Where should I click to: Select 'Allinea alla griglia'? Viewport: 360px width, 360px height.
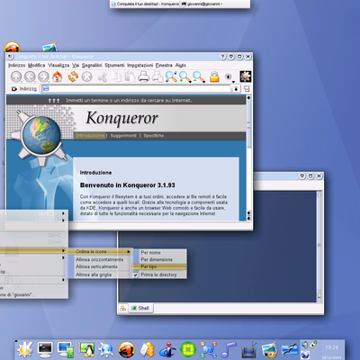[x=99, y=274]
